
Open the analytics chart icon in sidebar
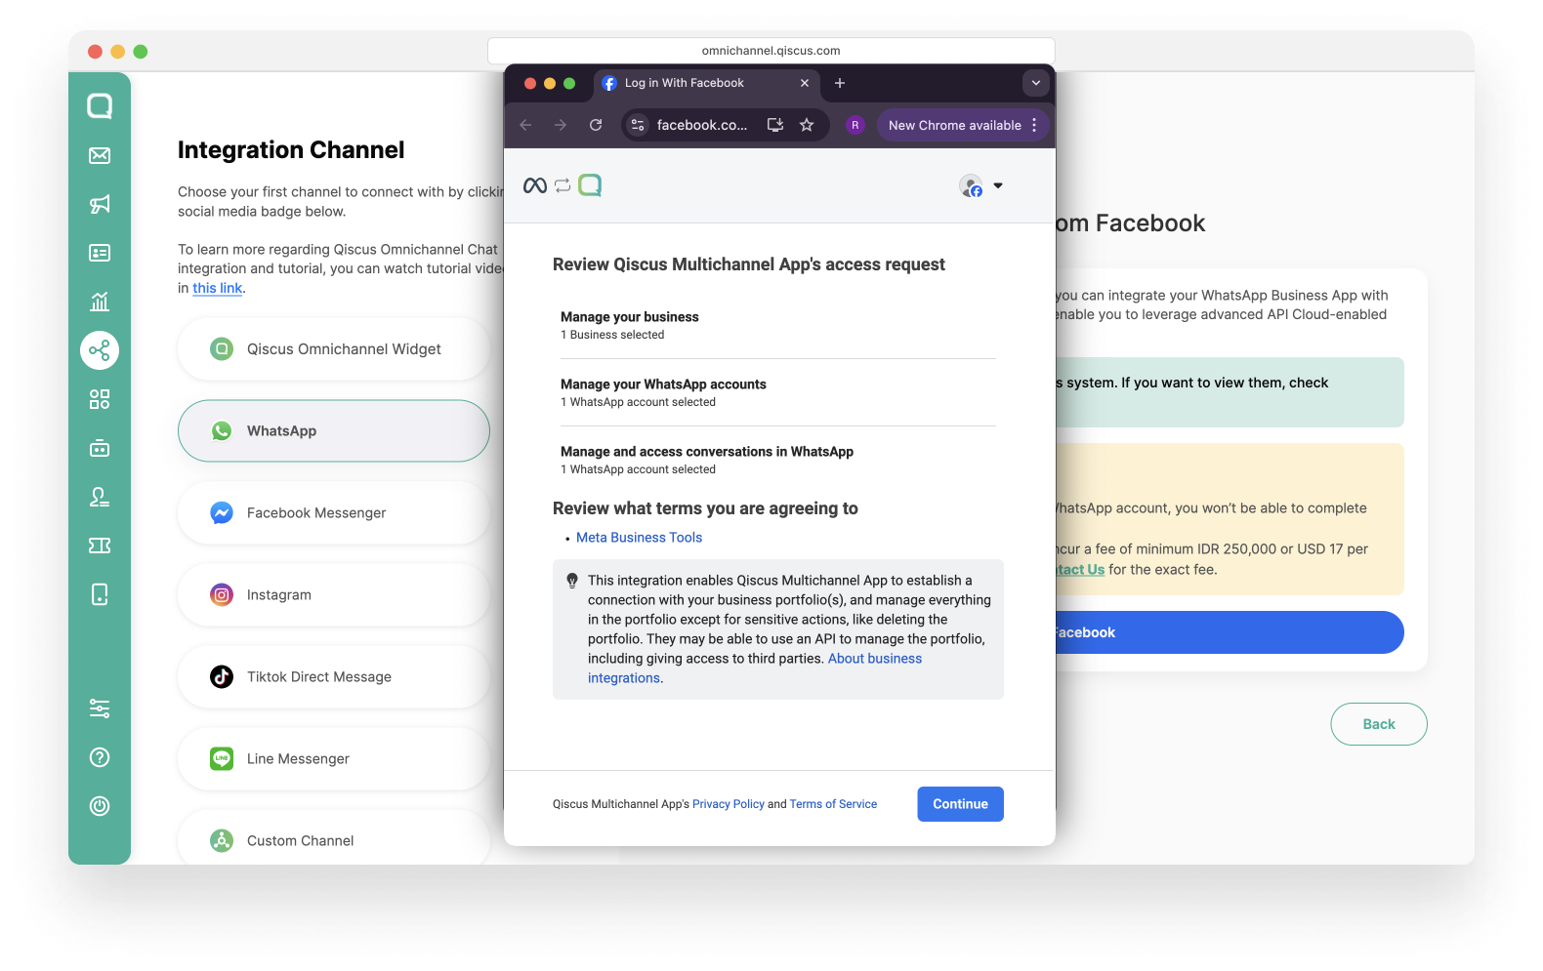tap(100, 302)
